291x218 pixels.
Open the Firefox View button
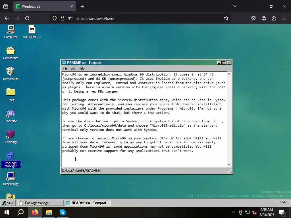pyautogui.click(x=6, y=6)
